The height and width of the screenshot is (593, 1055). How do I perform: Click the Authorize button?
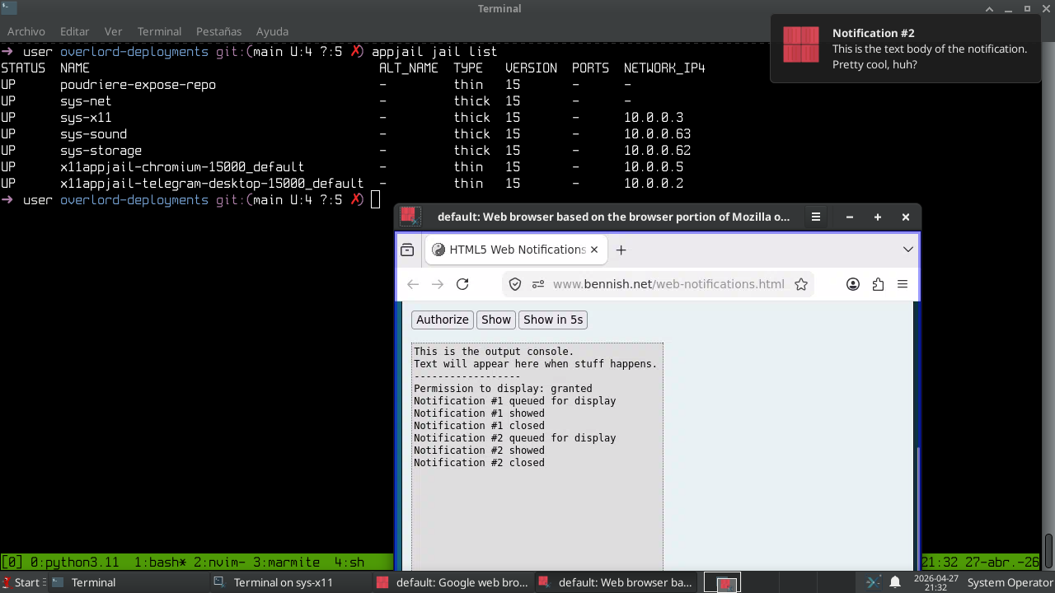(442, 320)
